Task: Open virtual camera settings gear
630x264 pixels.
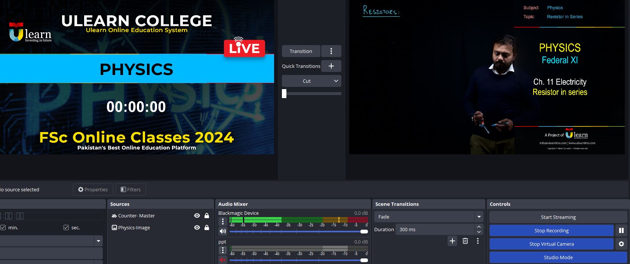Action: (621, 244)
